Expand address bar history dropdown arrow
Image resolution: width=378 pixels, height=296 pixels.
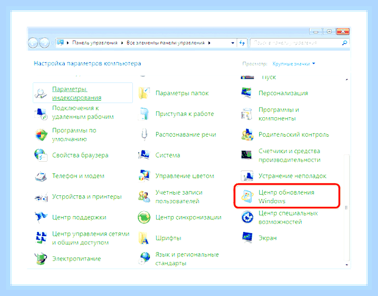[233, 43]
